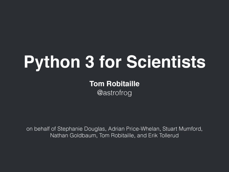Select the word and before Erik Tollerud
Image resolution: width=229 pixels, height=172 pixels.
[142, 135]
